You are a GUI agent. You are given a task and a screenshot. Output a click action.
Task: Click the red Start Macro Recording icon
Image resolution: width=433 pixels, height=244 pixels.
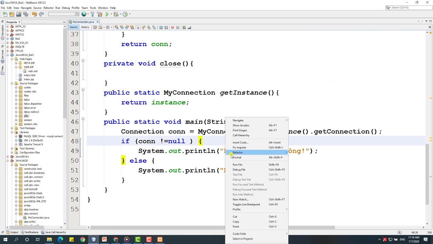coord(172,27)
